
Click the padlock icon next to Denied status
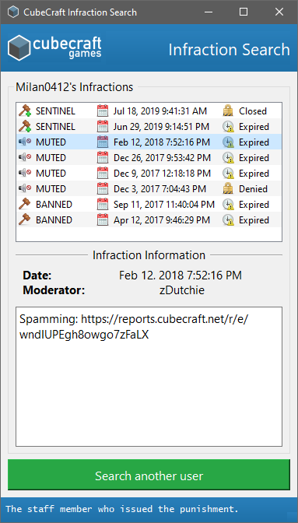[228, 189]
